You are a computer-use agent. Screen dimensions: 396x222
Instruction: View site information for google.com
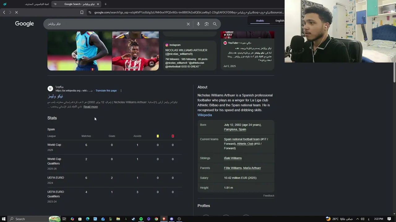[90, 12]
